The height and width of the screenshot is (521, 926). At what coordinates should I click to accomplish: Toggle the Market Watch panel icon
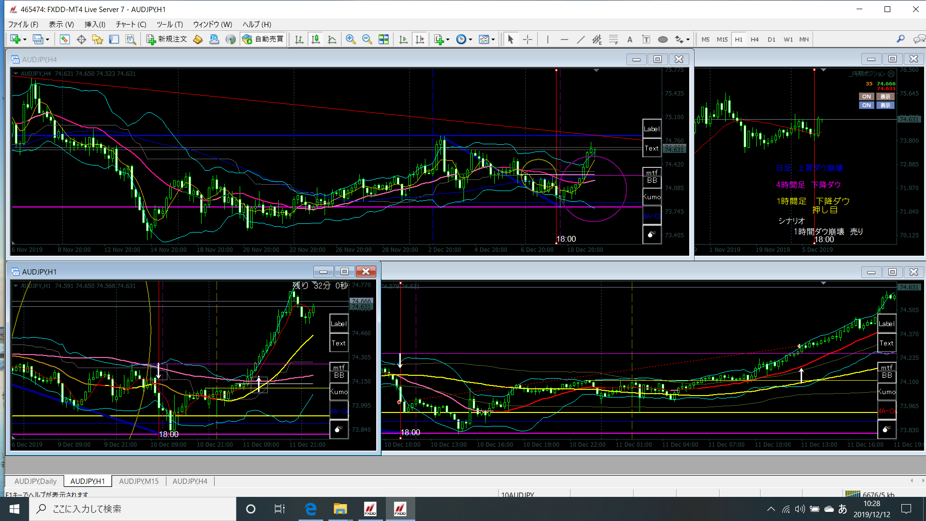pyautogui.click(x=65, y=40)
